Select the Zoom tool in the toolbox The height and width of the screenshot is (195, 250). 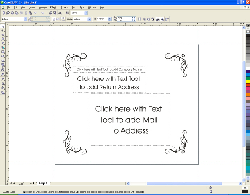coord(2,39)
